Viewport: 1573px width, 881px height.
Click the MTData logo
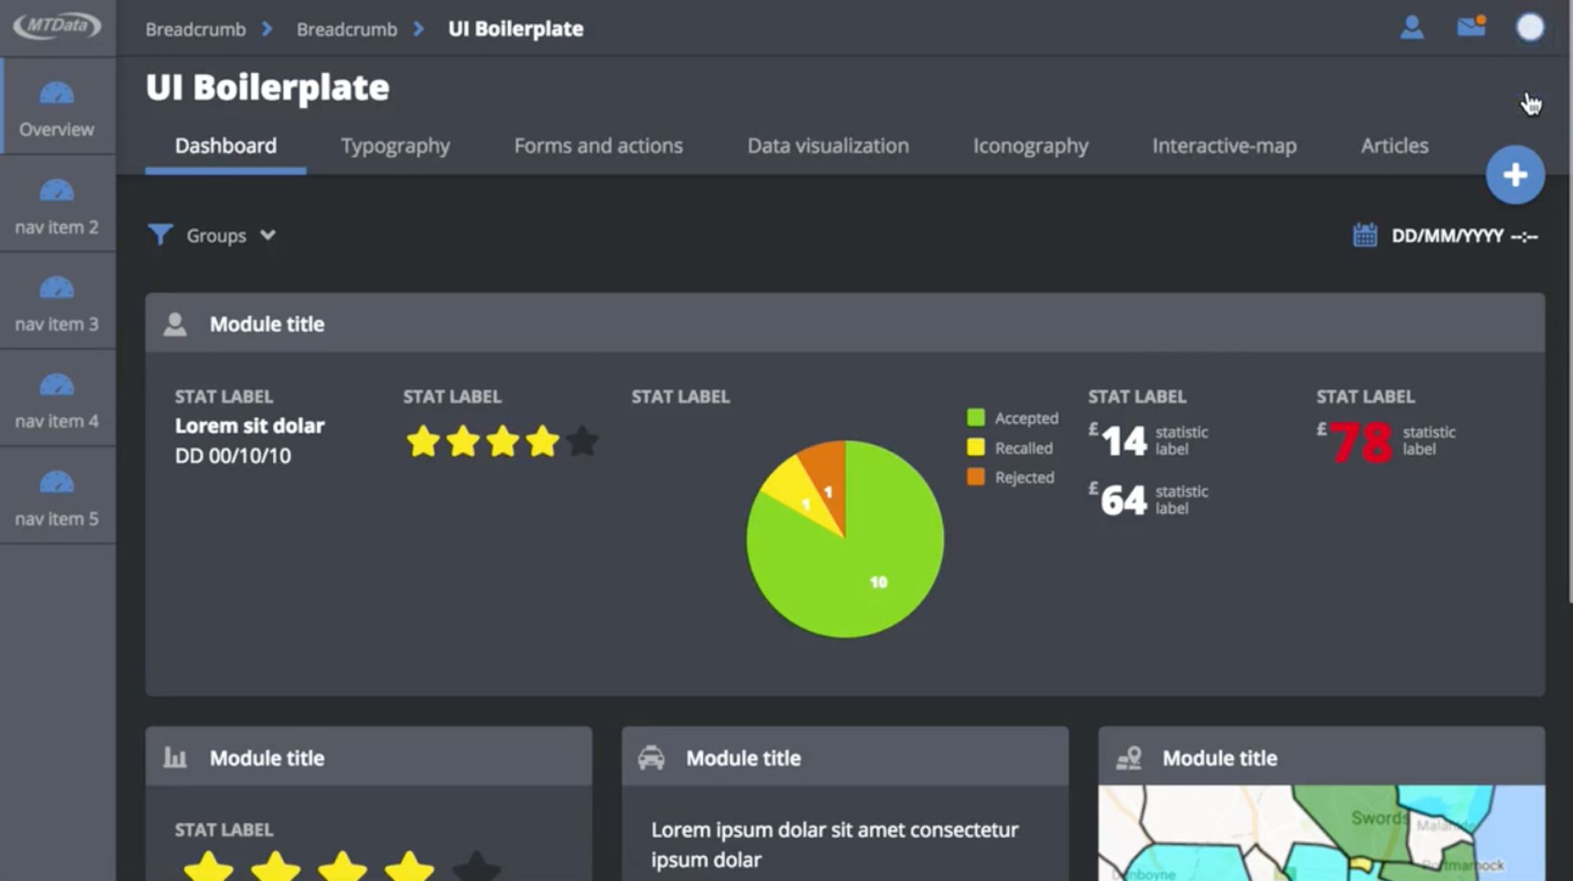(57, 26)
